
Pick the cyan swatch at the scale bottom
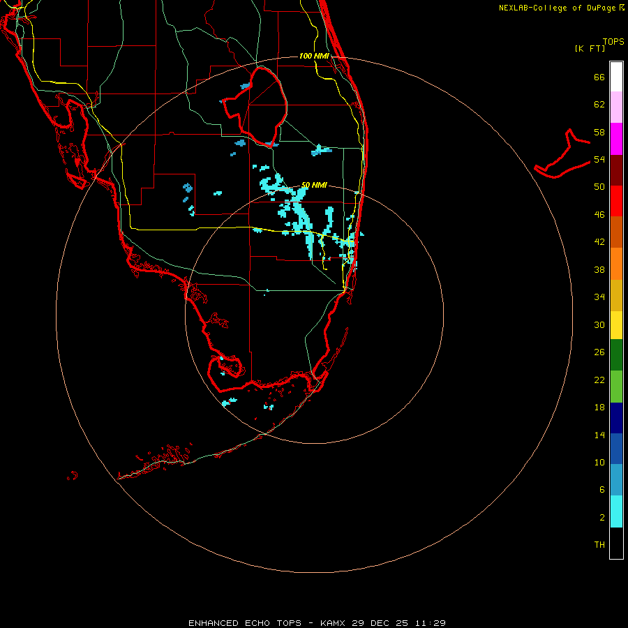click(x=616, y=511)
